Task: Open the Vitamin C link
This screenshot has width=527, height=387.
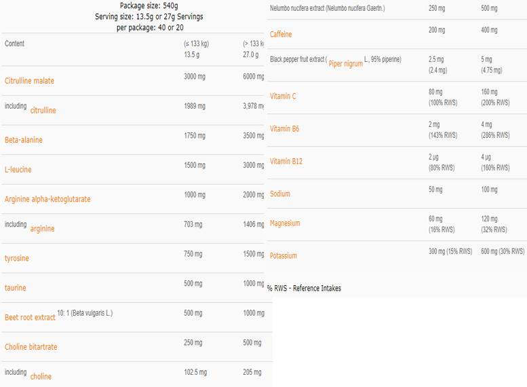Action: pos(283,96)
